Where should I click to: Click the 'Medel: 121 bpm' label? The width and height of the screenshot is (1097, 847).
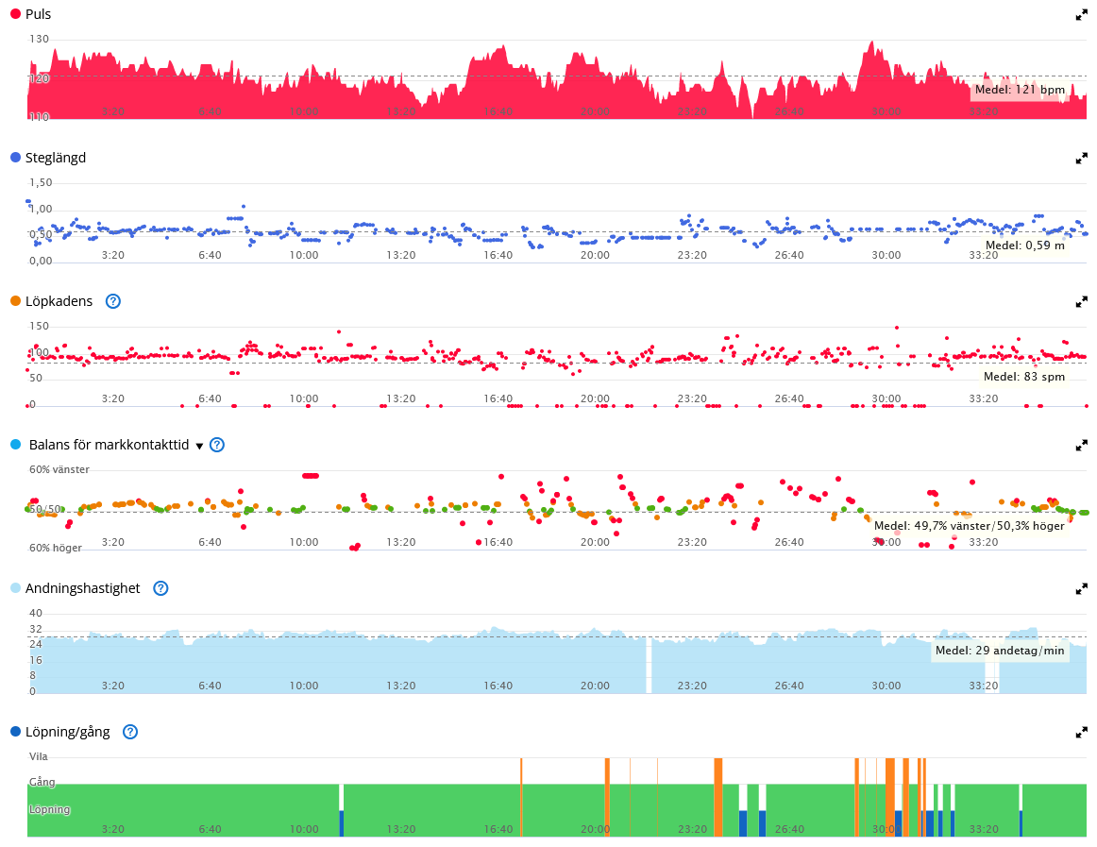point(1020,90)
